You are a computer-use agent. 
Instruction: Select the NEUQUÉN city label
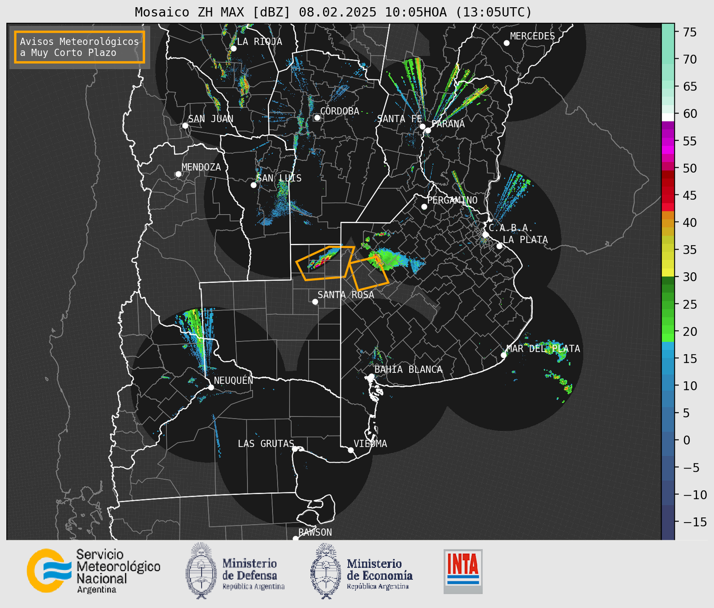[x=234, y=380]
